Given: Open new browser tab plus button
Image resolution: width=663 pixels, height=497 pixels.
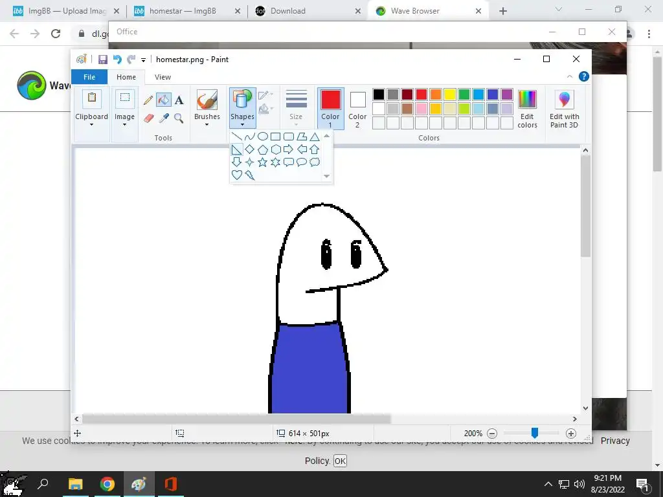Looking at the screenshot, I should (502, 11).
